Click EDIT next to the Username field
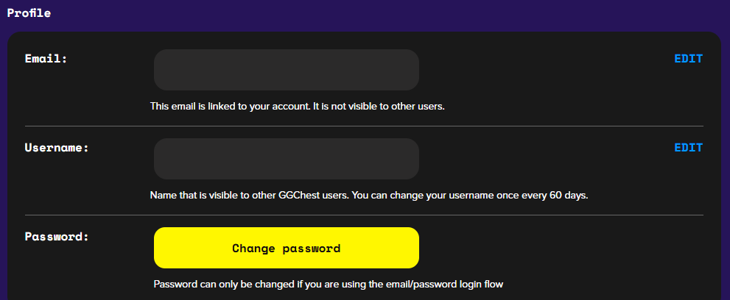The image size is (730, 300). coord(688,148)
